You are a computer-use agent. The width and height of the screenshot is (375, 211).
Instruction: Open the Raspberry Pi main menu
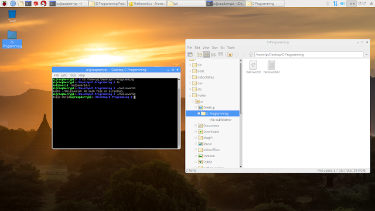point(4,4)
